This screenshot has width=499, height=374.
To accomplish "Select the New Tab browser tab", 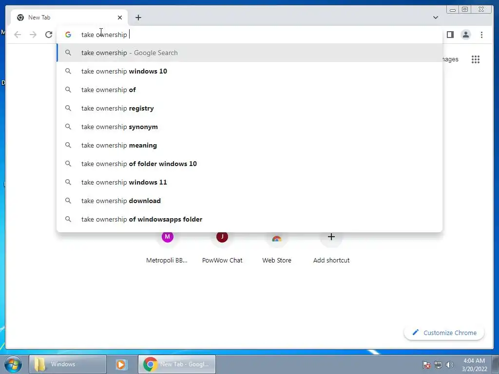I will pos(69,18).
